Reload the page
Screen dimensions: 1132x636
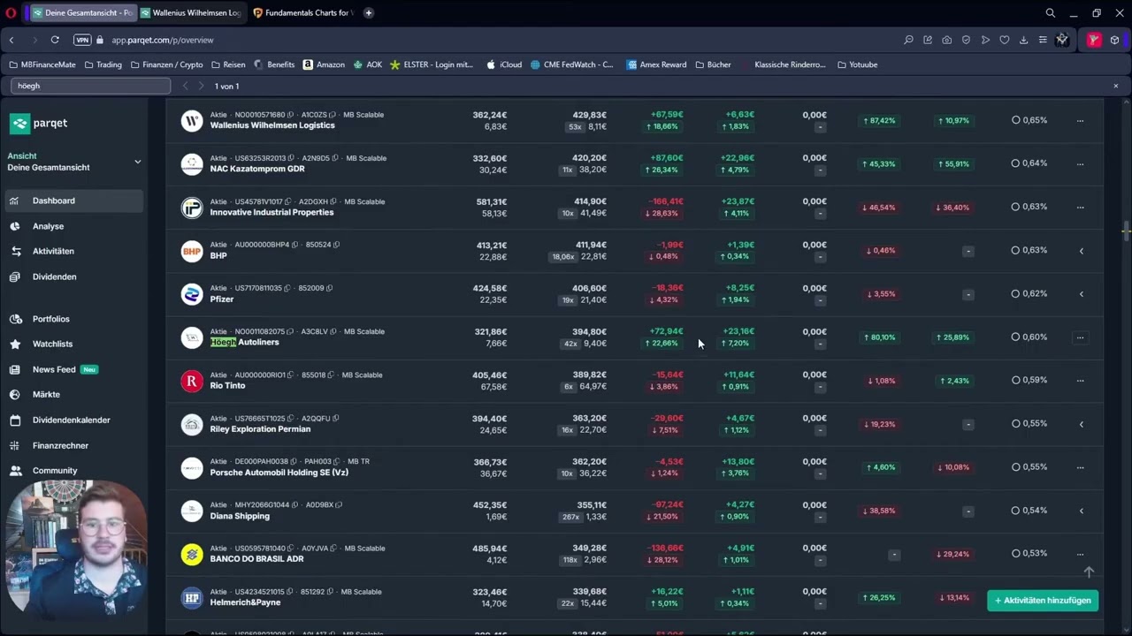(x=55, y=40)
